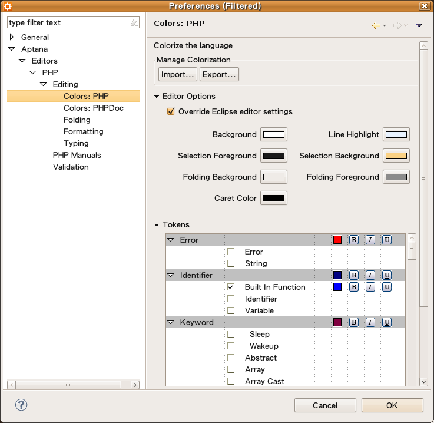
Task: Toggle underline for Built In Function
Action: 387,287
